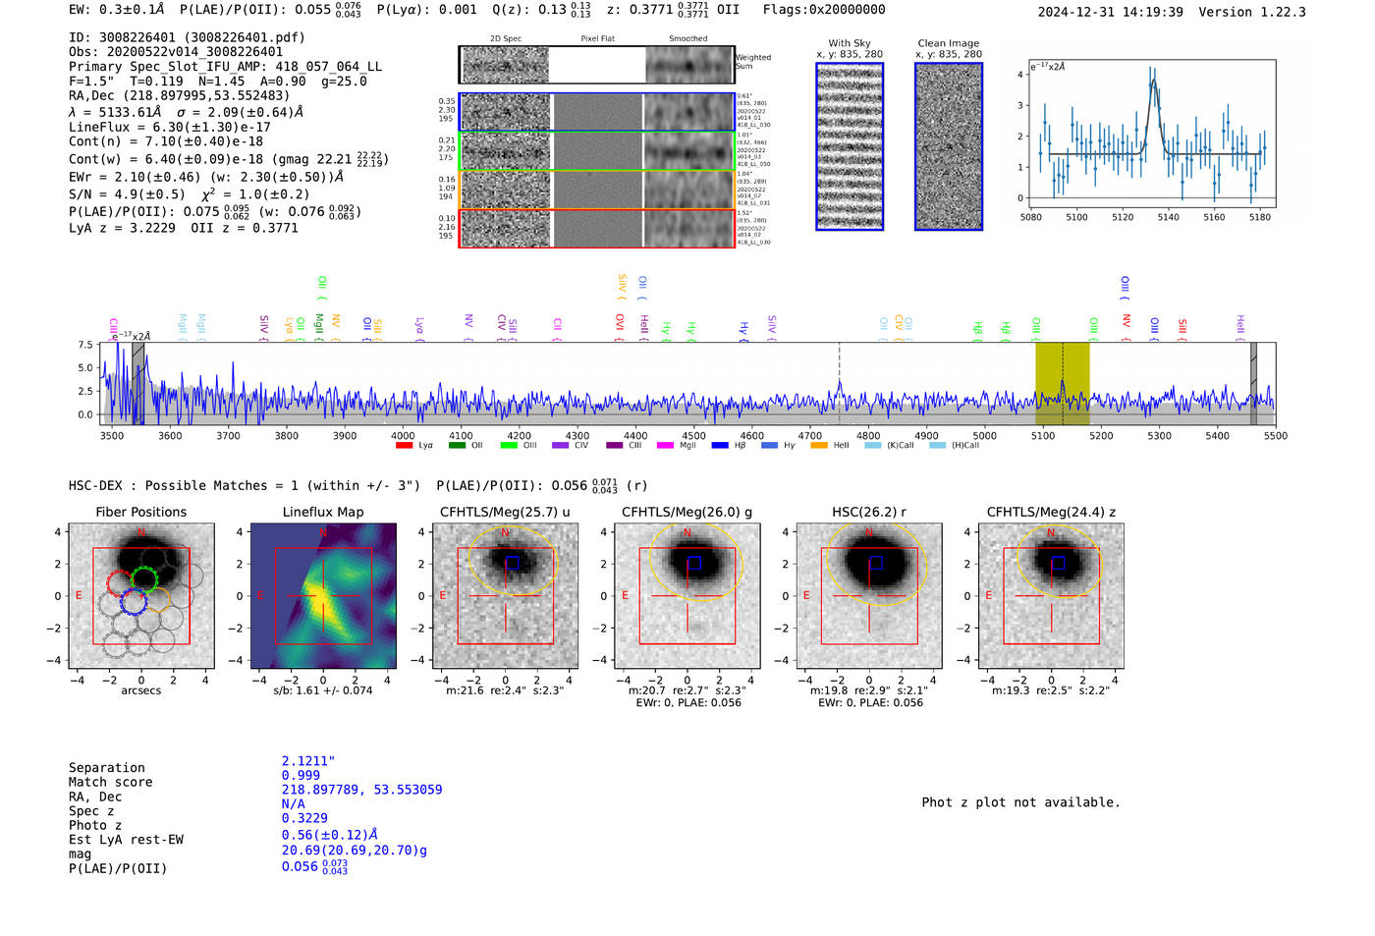Select the blue-bordered fiber spectrum row
Image resolution: width=1375 pixels, height=936 pixels.
(596, 112)
